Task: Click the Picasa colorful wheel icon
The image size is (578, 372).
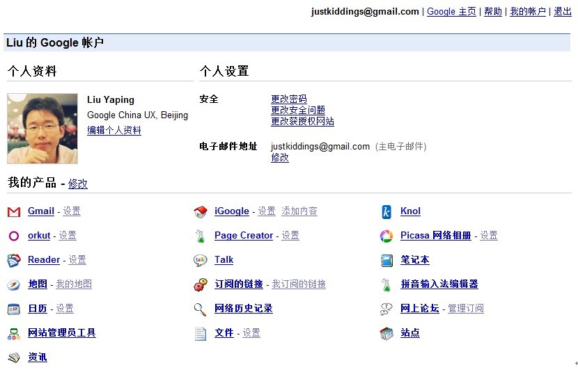Action: pos(386,236)
